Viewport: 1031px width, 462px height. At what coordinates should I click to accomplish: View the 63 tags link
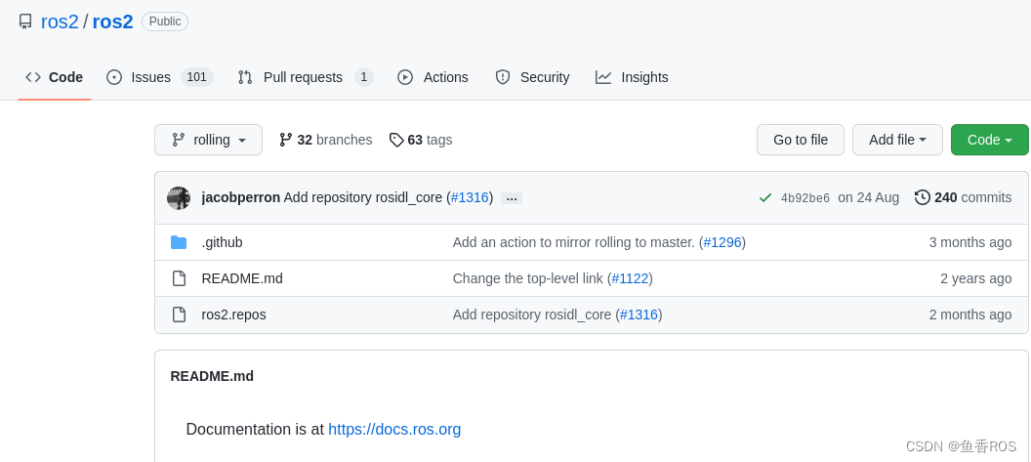(421, 141)
